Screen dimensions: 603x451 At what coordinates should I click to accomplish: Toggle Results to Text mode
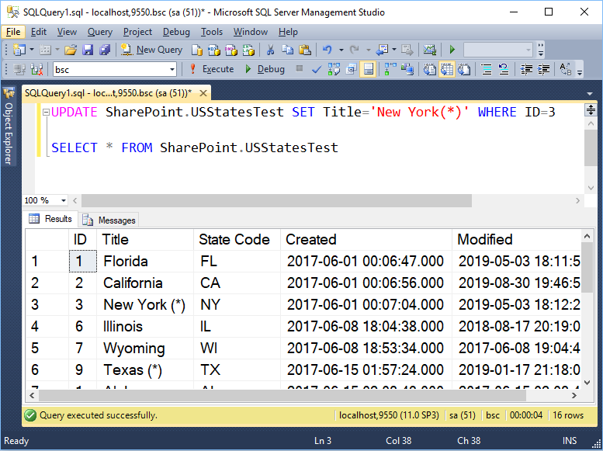[430, 69]
